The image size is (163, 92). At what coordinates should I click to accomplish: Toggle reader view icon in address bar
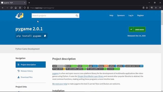point(143,8)
